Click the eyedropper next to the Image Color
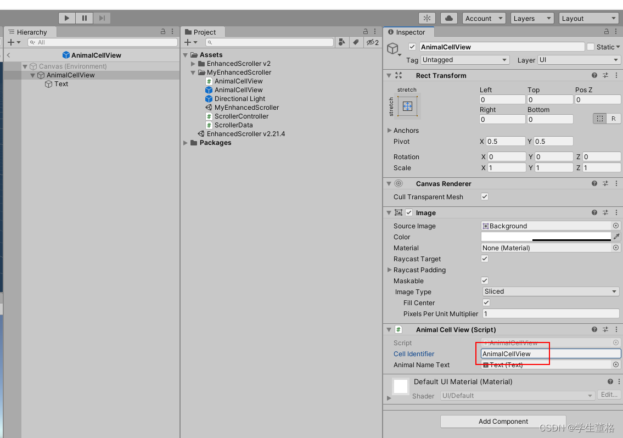The image size is (623, 438). point(616,237)
